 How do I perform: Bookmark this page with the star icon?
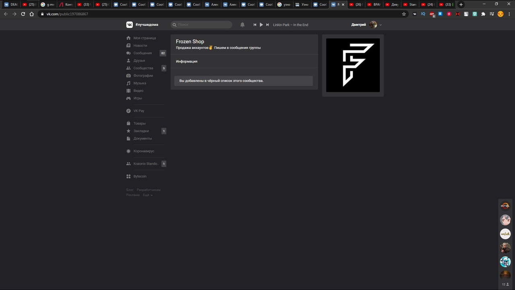pos(404,14)
